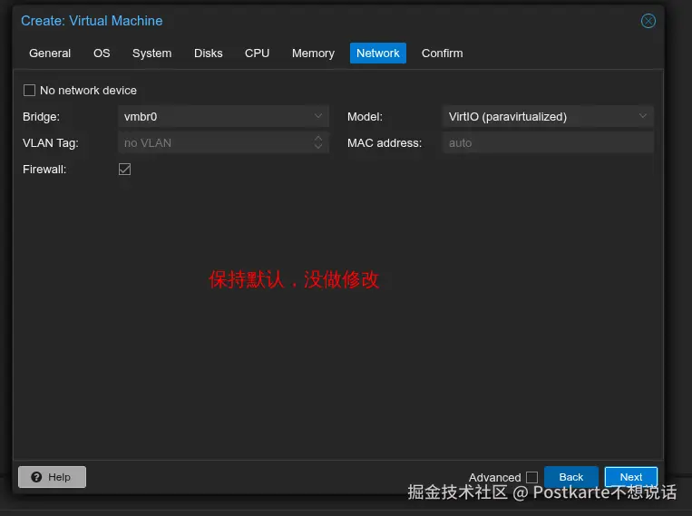Click the question mark Help icon
The height and width of the screenshot is (516, 692).
(x=36, y=477)
